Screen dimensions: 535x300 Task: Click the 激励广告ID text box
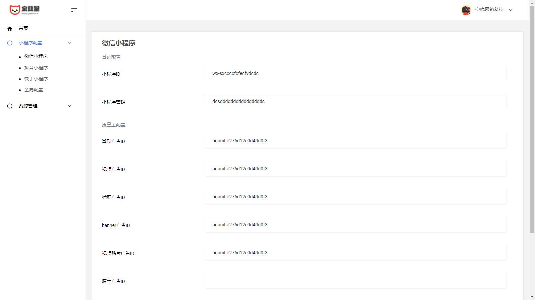click(355, 141)
